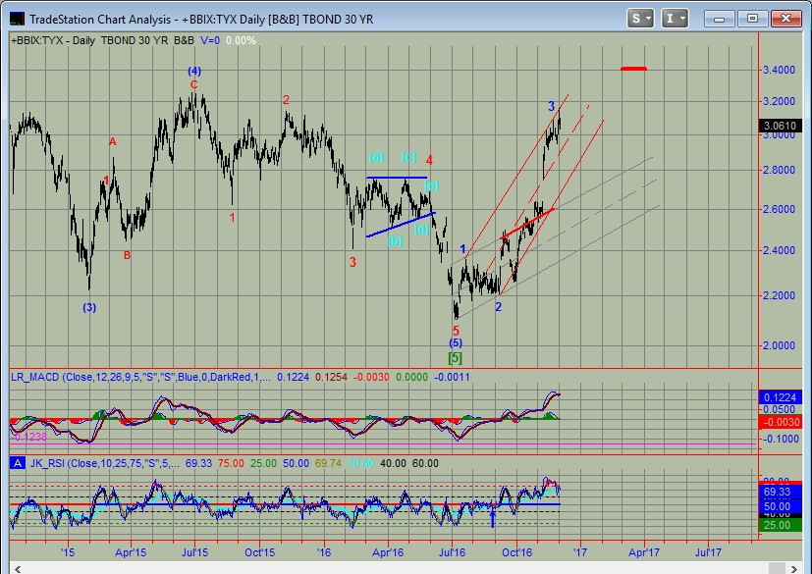Click the 2.6000 price axis value
Image resolution: width=812 pixels, height=574 pixels.
[x=779, y=210]
